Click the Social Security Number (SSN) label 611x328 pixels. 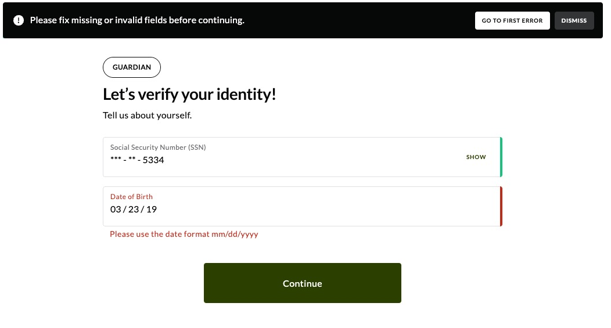pyautogui.click(x=158, y=147)
